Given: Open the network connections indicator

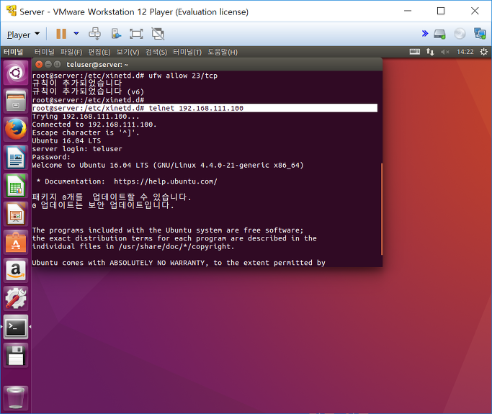Looking at the screenshot, I should point(430,52).
